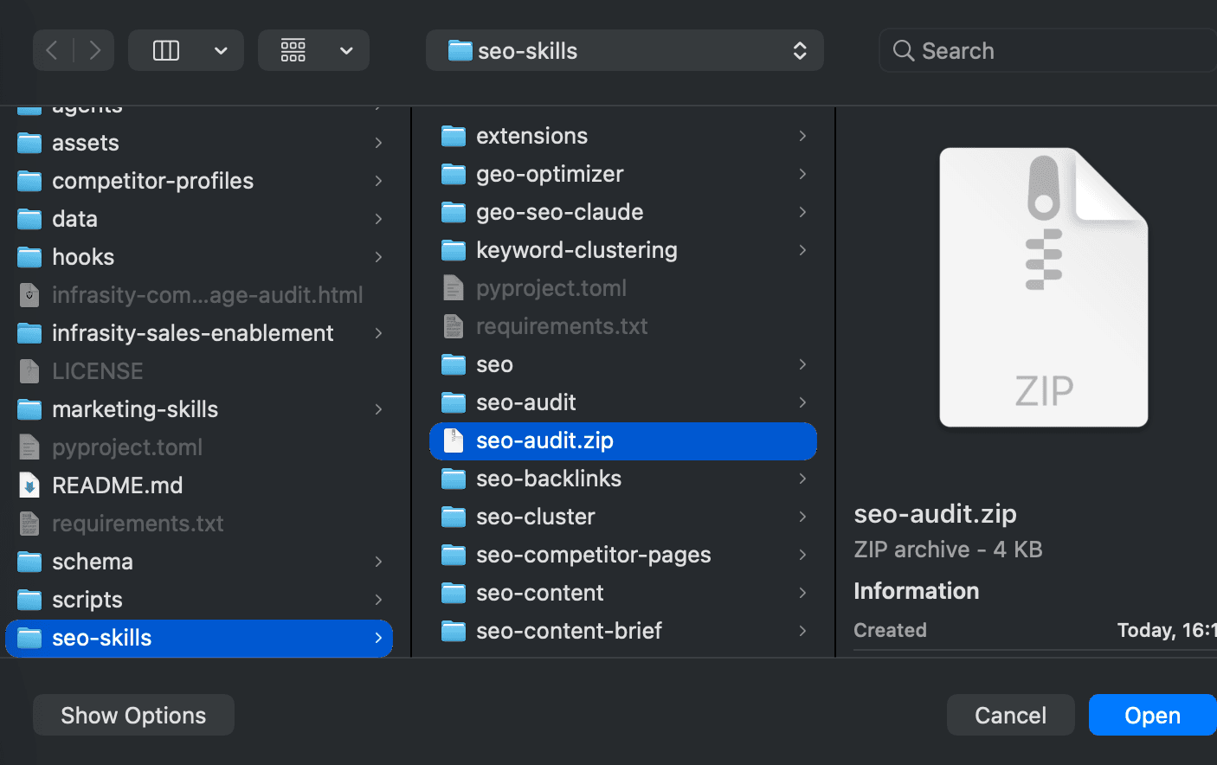Select the README.md file name

(117, 485)
